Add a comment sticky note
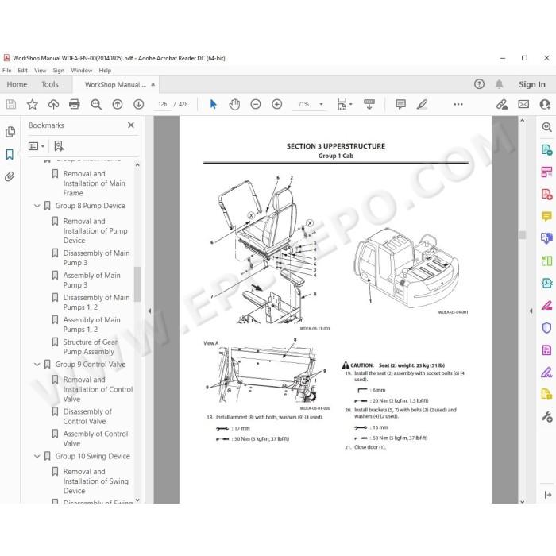 [400, 104]
